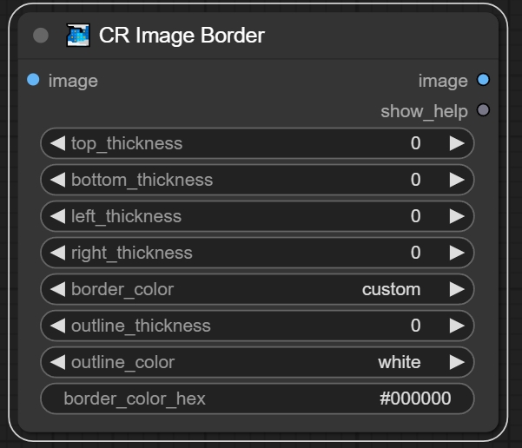Click the CR Image Border title

tap(182, 36)
